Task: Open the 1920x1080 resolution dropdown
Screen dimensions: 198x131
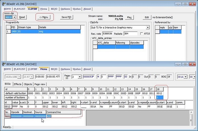Action: coord(19,77)
